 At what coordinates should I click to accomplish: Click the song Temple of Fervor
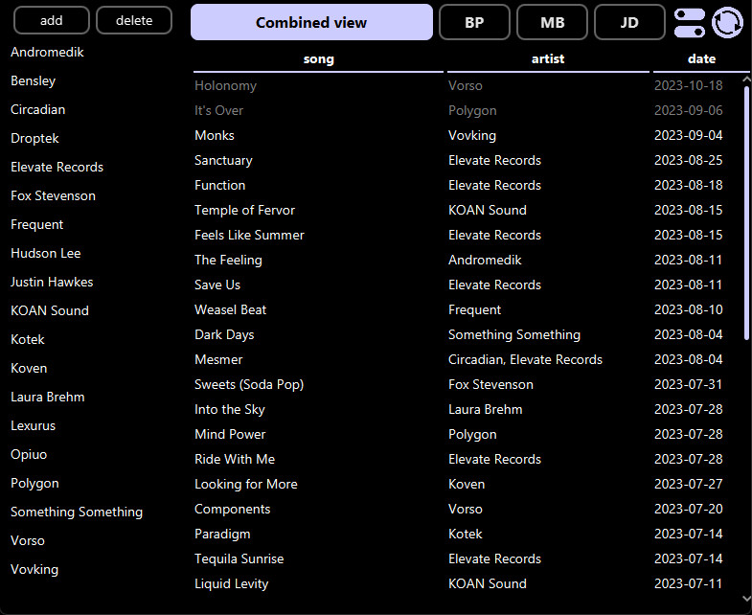pos(244,211)
